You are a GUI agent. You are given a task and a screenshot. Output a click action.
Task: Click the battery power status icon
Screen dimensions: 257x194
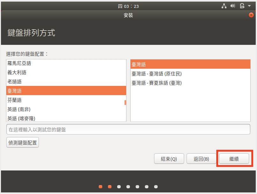coord(242,6)
